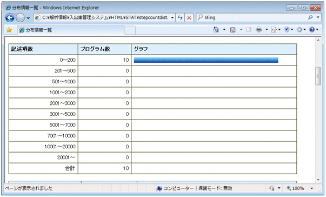Viewport: 326px width, 197px height.
Task: Select the 501~1000 range cell
Action: [43, 82]
